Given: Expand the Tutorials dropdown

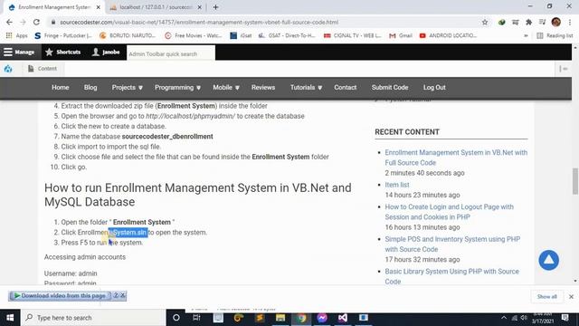Looking at the screenshot, I should tap(306, 88).
